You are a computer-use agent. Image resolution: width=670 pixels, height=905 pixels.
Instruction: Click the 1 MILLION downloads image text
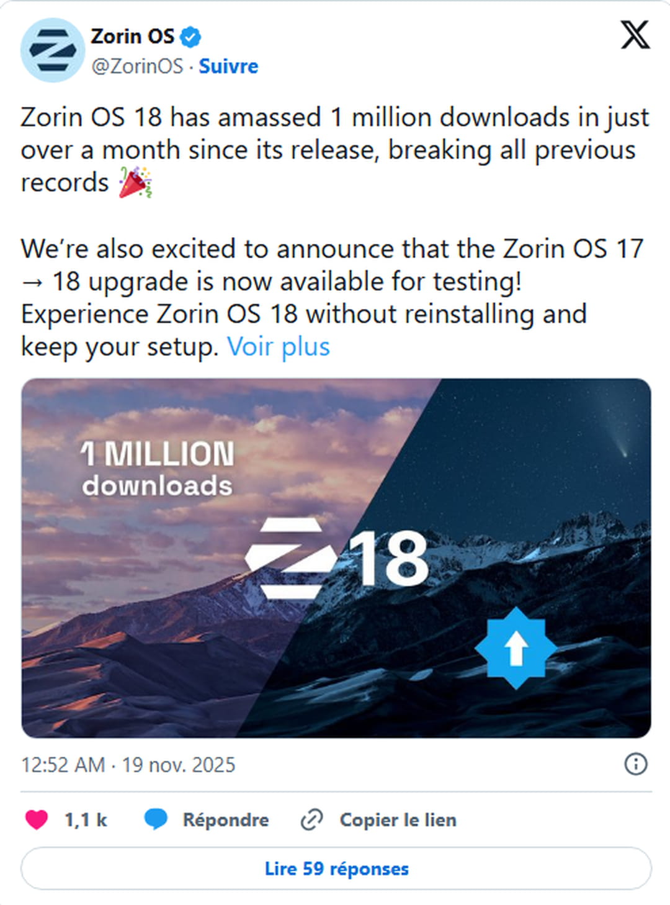point(158,469)
